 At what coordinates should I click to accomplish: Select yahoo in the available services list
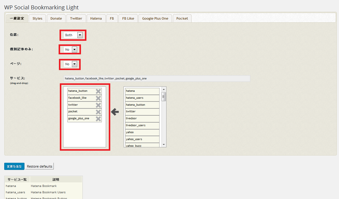142,132
